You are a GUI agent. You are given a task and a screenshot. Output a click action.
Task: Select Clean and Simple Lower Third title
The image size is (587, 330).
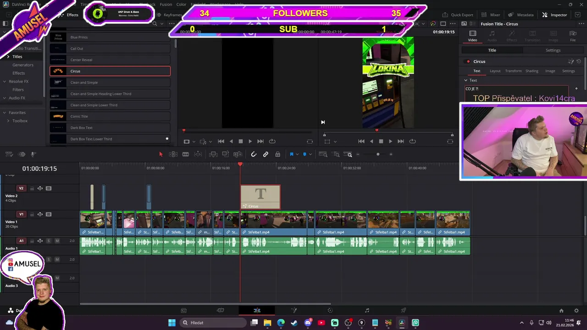pos(110,105)
